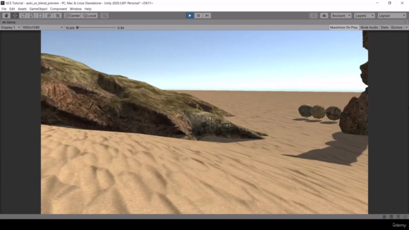Viewport: 409px width, 230px height.
Task: Click the Play button
Action: coord(190,15)
